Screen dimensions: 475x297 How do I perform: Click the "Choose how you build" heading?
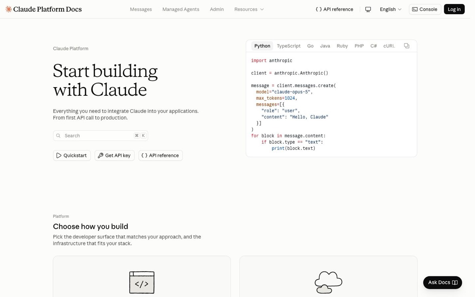coord(91,227)
